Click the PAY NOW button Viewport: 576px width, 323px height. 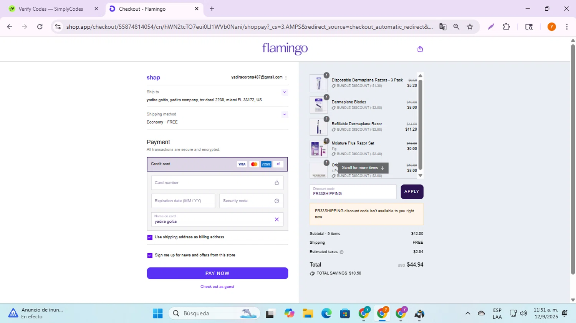(217, 273)
